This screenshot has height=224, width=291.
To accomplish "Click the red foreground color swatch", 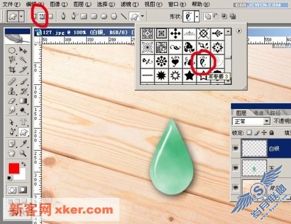I will (x=14, y=168).
